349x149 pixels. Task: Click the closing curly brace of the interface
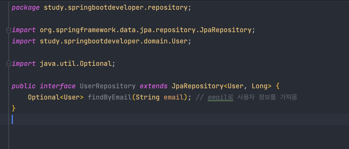(x=14, y=108)
